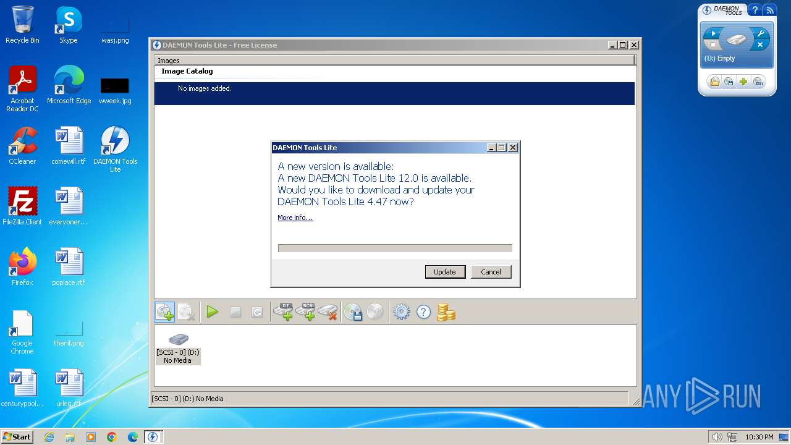The width and height of the screenshot is (791, 445).
Task: Open the Google Chrome desktop shortcut
Action: tap(22, 332)
